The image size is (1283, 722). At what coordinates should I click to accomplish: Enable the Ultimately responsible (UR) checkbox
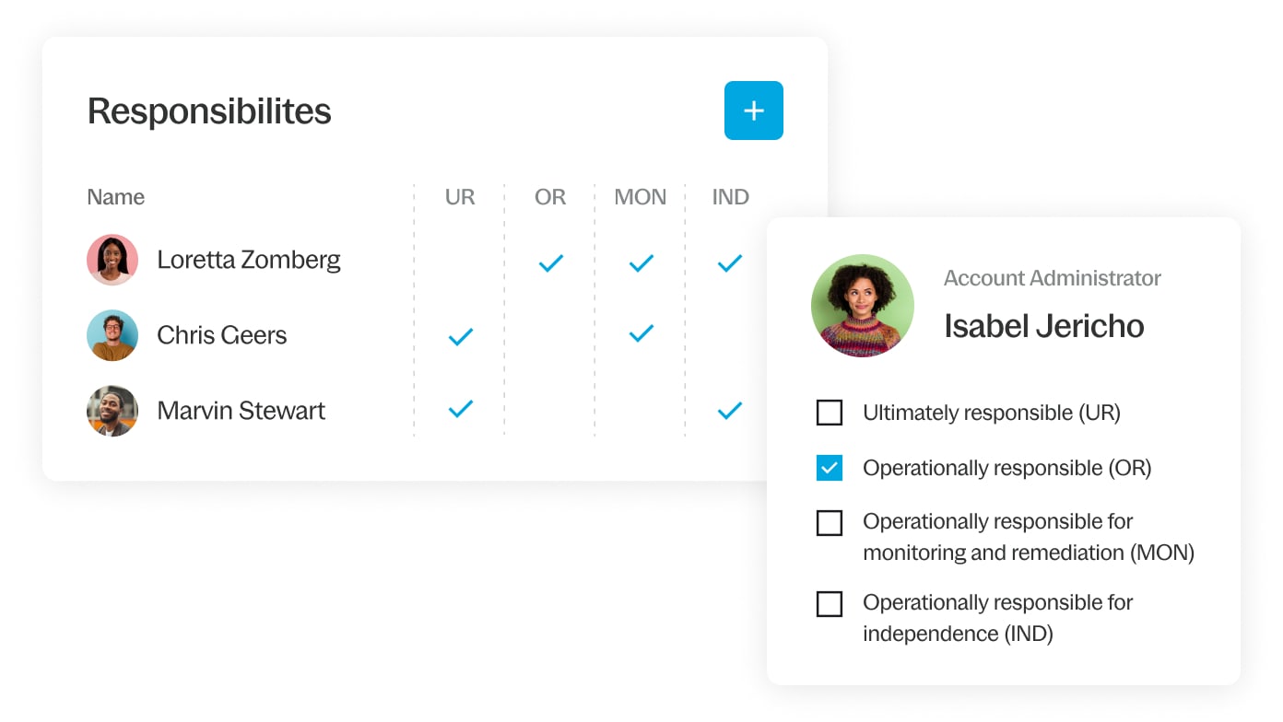[x=830, y=413]
